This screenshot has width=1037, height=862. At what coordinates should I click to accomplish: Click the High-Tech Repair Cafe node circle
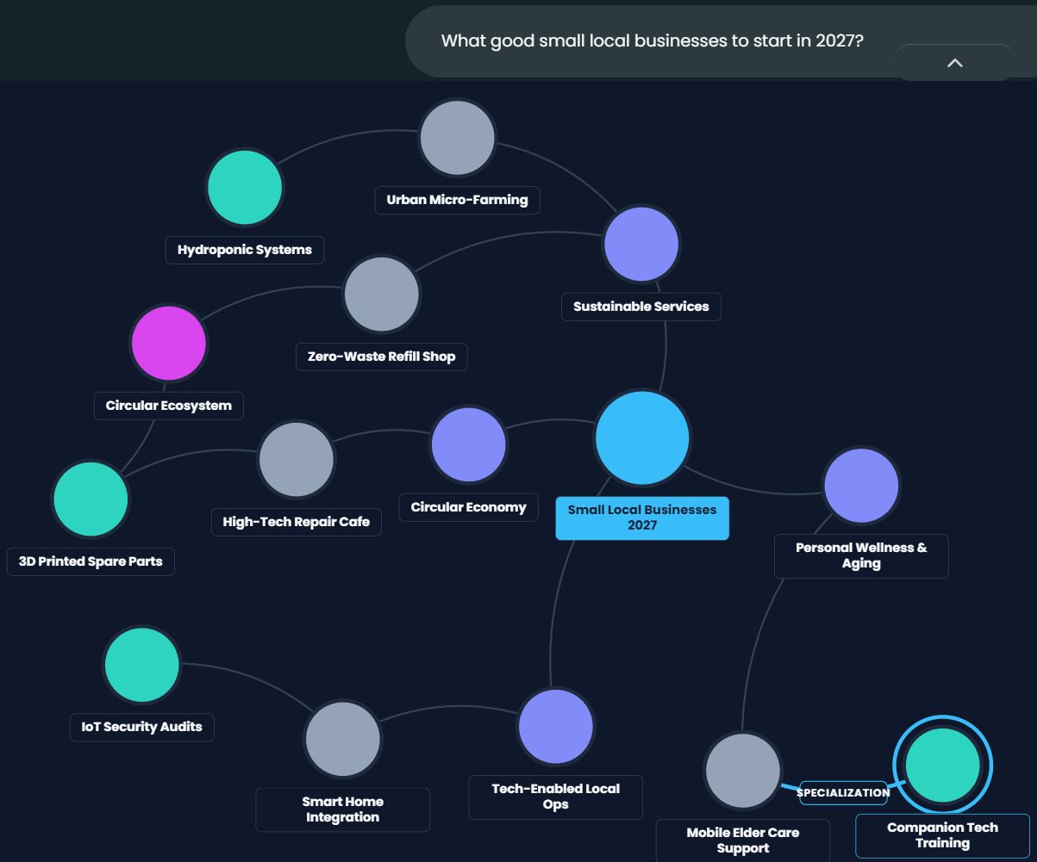[296, 460]
